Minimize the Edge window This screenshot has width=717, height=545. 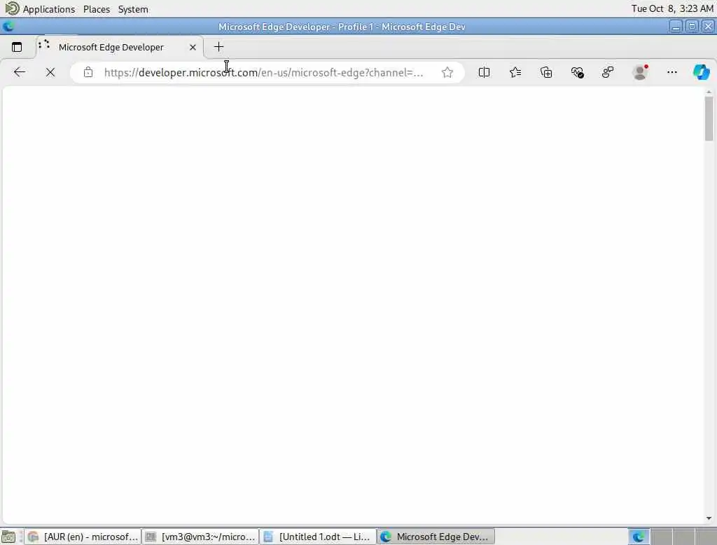tap(676, 27)
